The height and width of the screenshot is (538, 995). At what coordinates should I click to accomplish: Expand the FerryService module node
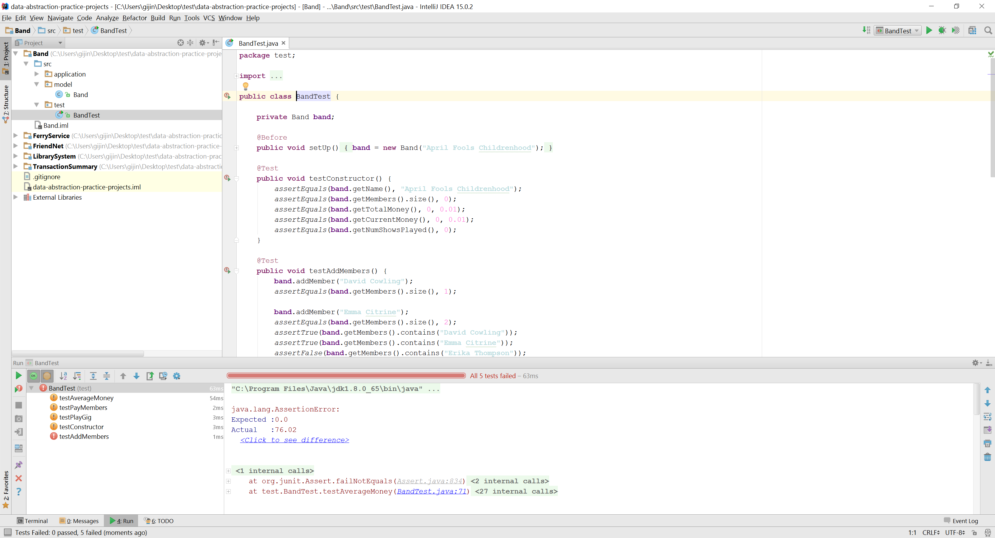pyautogui.click(x=16, y=136)
